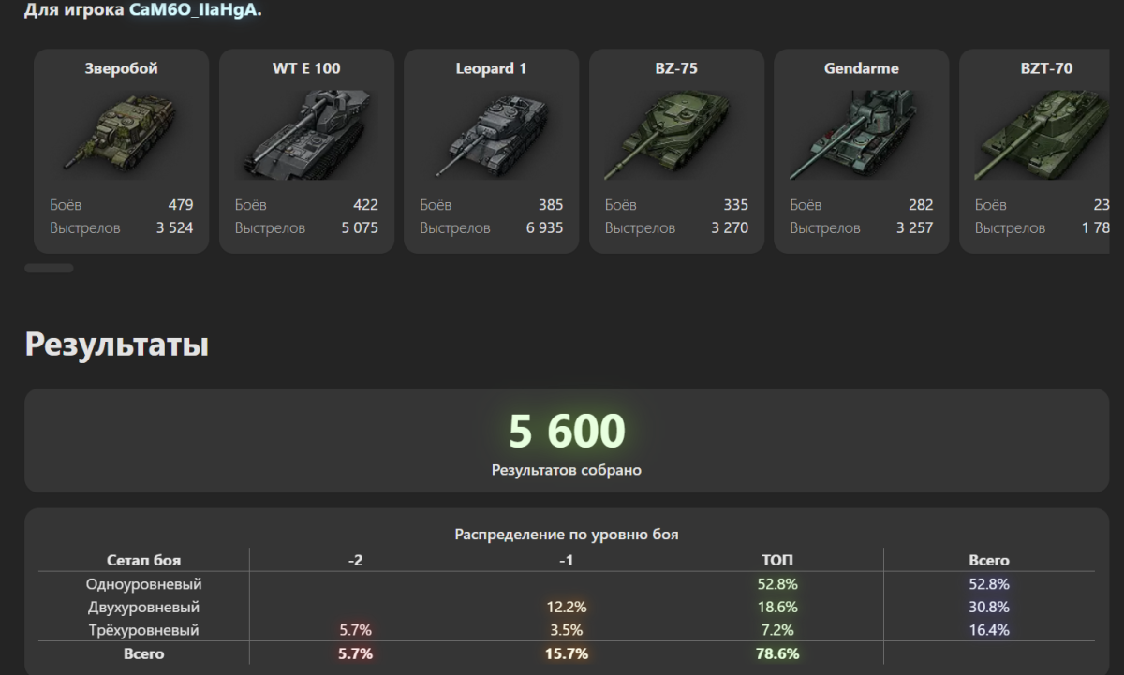The height and width of the screenshot is (675, 1124).
Task: Click the Зверобой card title
Action: pos(121,68)
